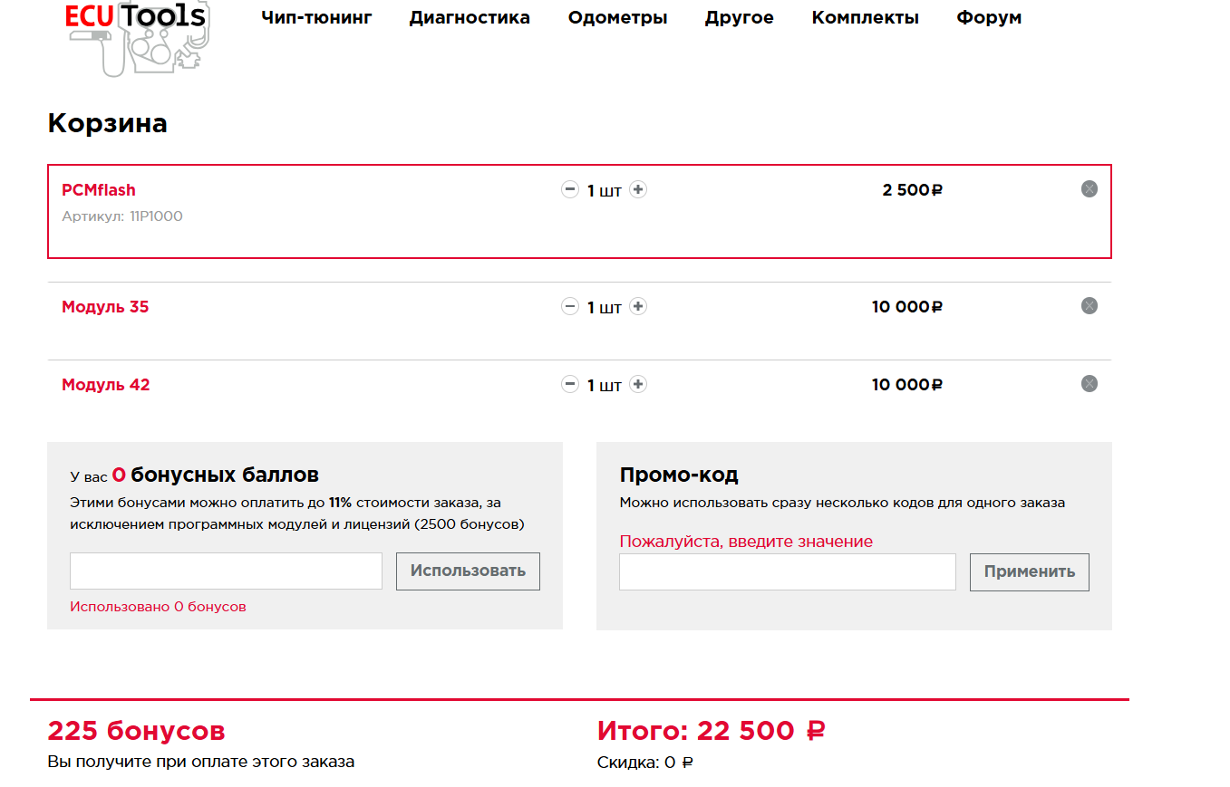Viewport: 1230px width, 787px height.
Task: Remove Модуль 35 from the cart
Action: (x=1090, y=305)
